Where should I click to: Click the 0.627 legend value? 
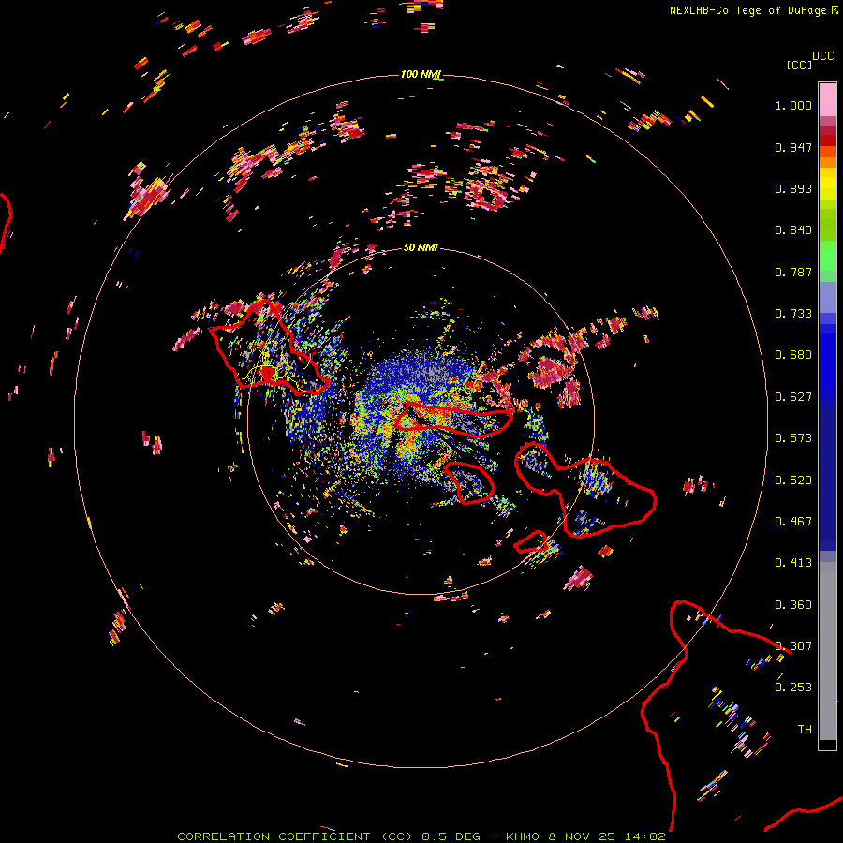(793, 397)
